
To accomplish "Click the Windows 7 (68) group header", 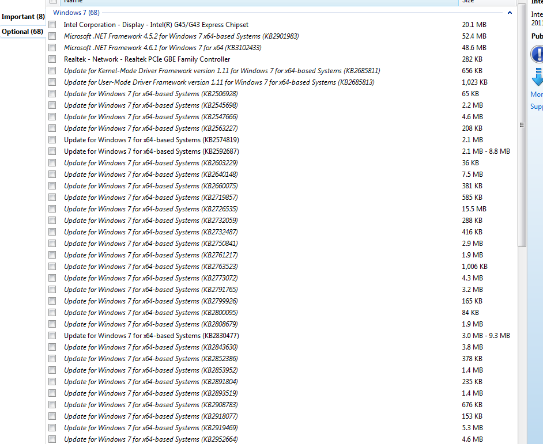I will [76, 13].
